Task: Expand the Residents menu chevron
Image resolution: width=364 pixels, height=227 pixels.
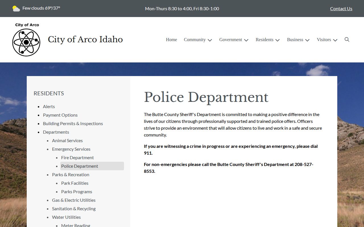Action: click(278, 40)
